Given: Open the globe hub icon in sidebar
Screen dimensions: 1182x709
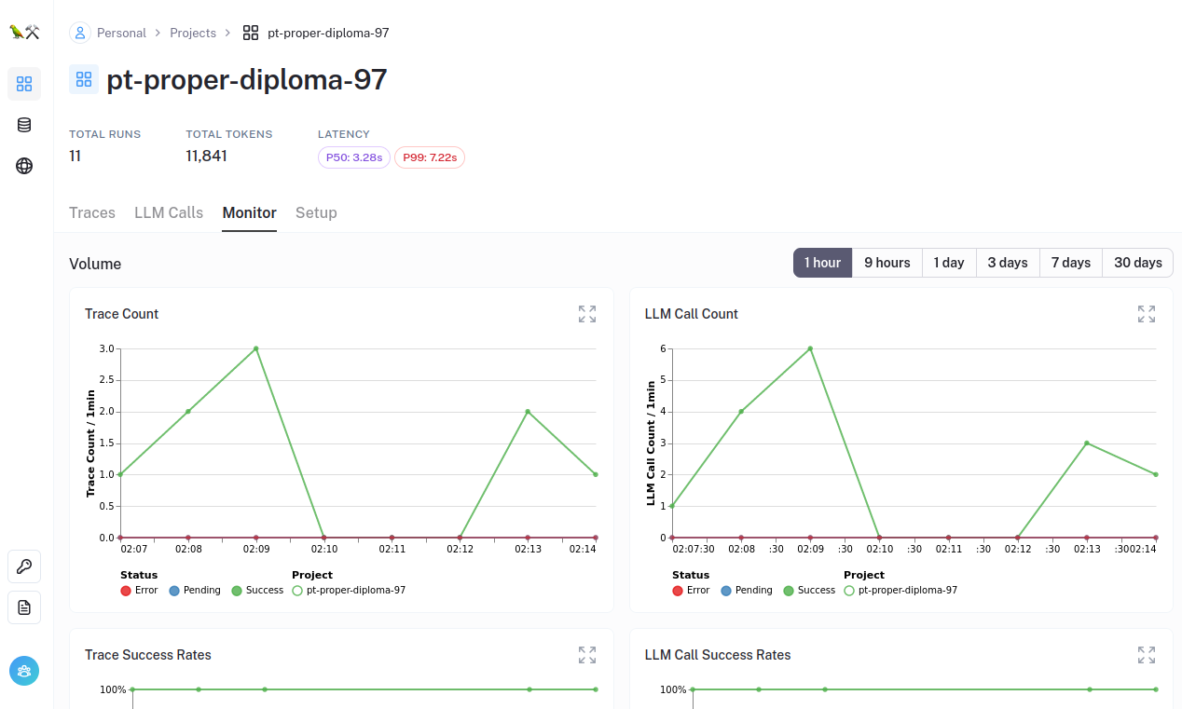Looking at the screenshot, I should [x=24, y=166].
